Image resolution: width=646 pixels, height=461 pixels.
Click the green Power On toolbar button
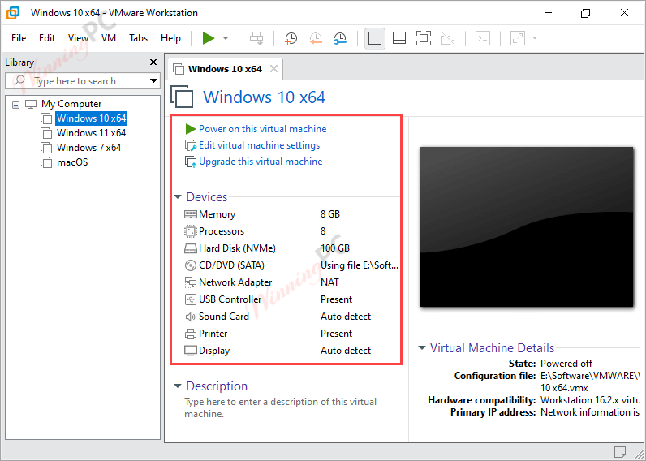(209, 38)
